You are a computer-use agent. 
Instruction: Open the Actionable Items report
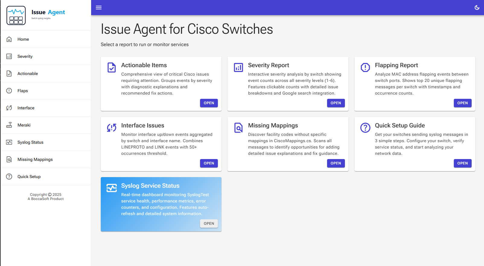pos(209,103)
